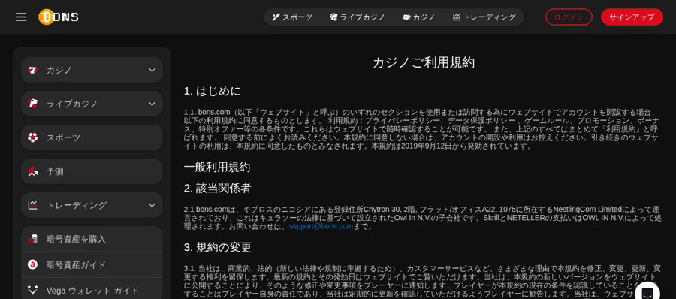Click the coin stack icon beside 暗号資産を購入
The image size is (676, 299).
33,239
